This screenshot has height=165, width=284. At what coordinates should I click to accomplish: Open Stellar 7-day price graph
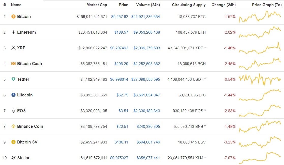(x=260, y=158)
